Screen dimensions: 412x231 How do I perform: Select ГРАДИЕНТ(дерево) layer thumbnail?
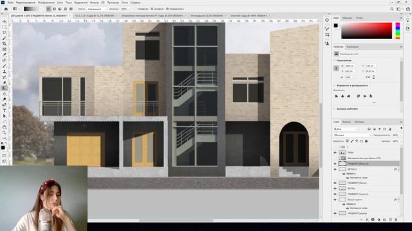coord(342,214)
